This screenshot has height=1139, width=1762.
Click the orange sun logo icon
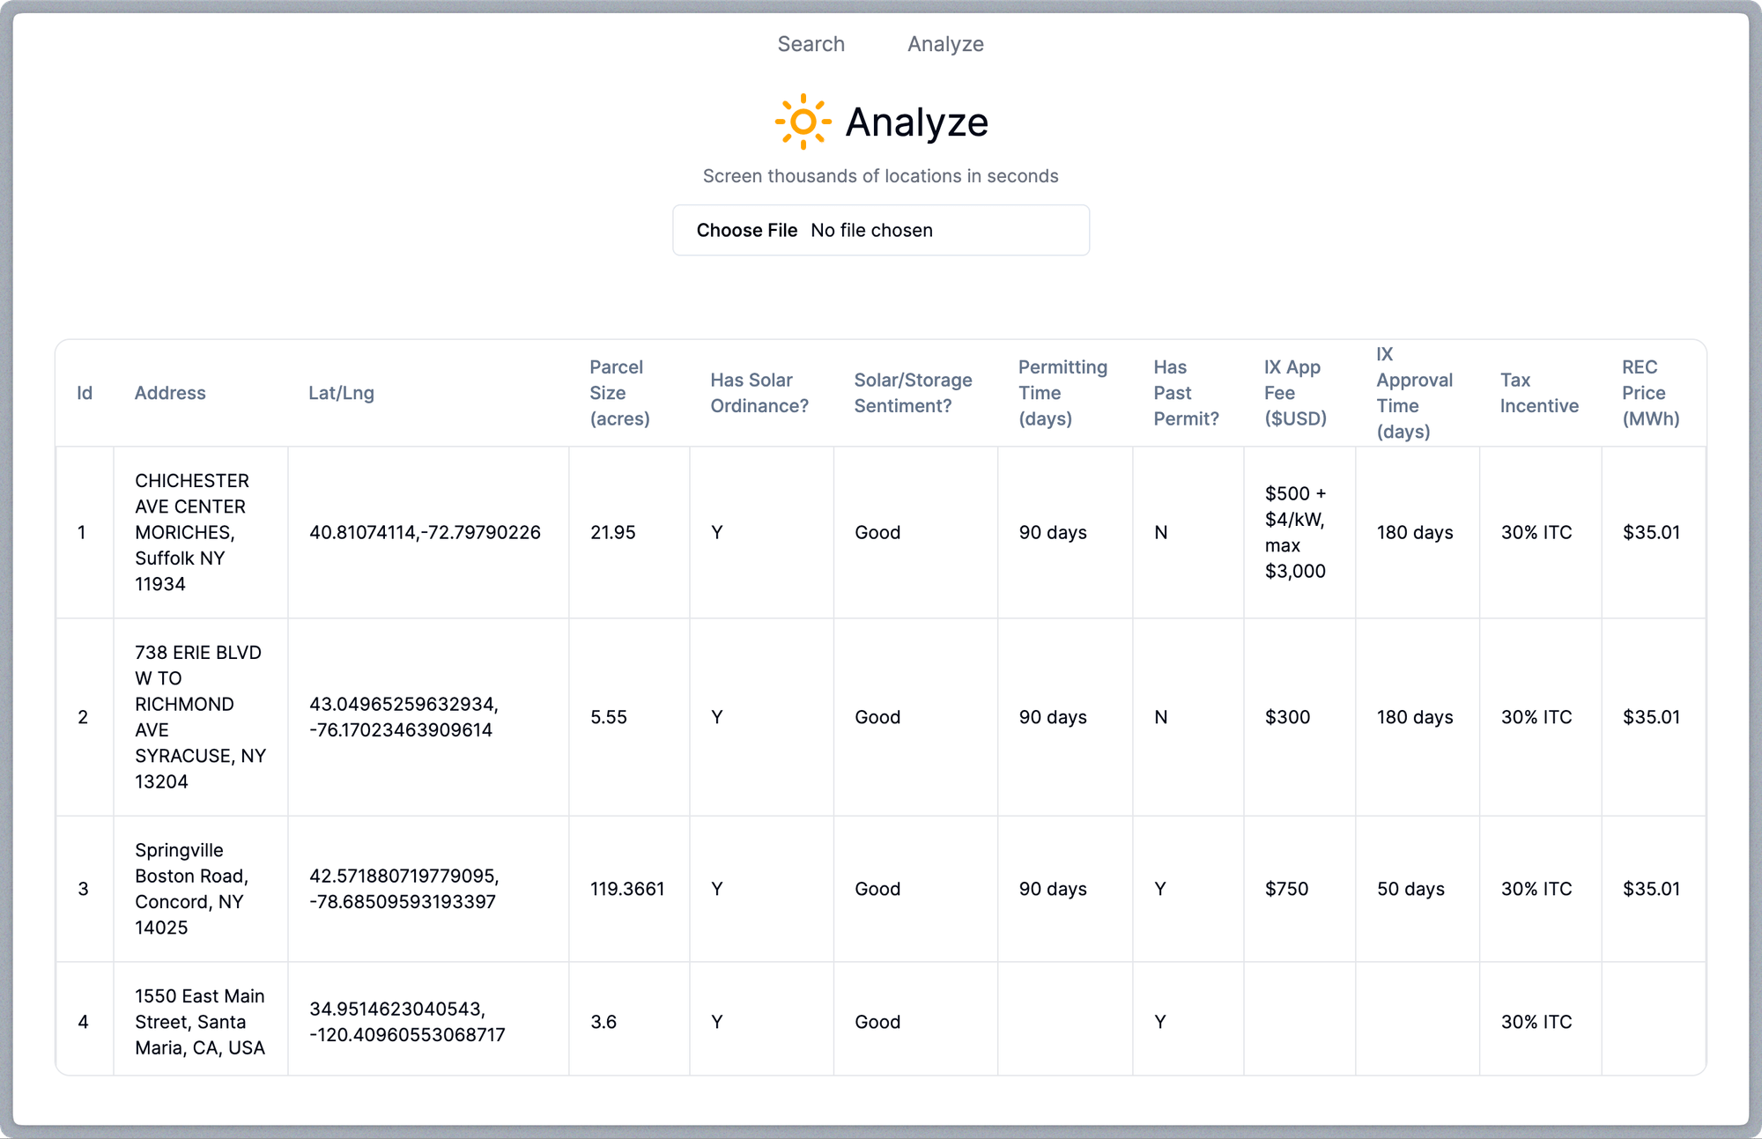click(x=803, y=122)
